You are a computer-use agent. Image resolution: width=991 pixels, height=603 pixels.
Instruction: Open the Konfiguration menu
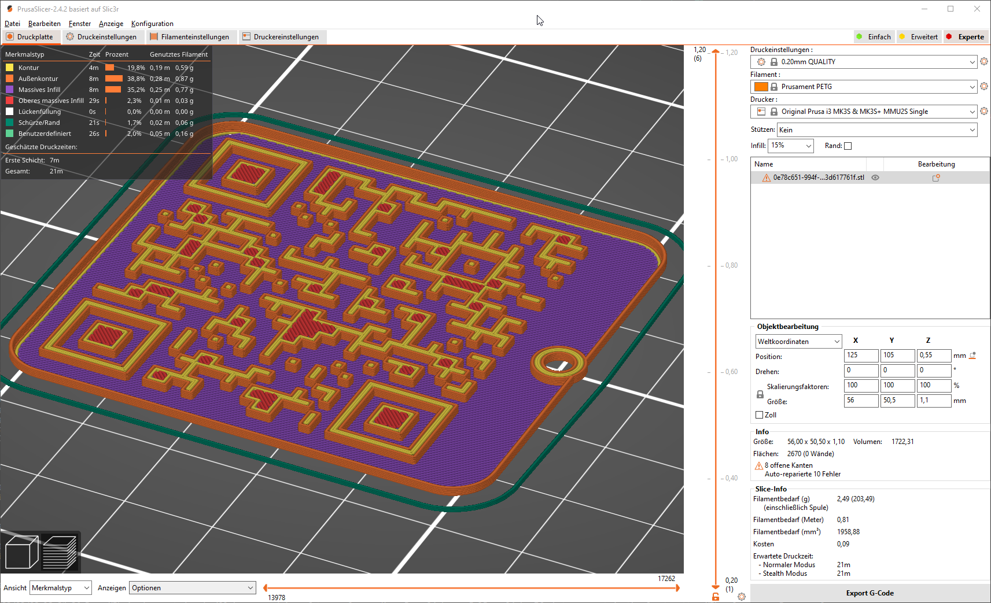152,24
